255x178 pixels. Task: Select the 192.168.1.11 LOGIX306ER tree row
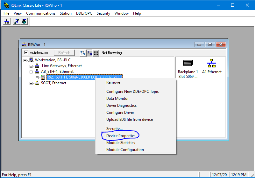[85, 77]
